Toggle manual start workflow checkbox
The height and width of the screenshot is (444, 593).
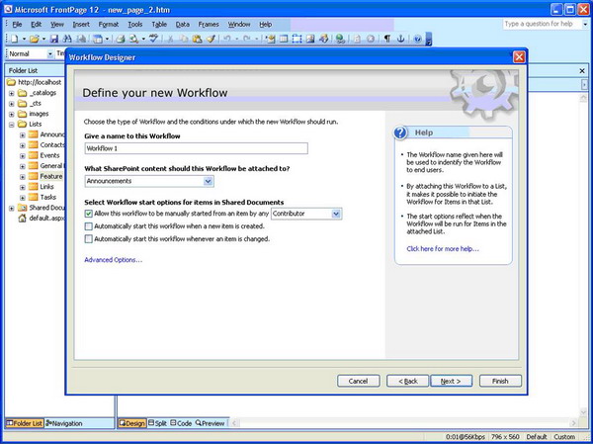coord(89,214)
